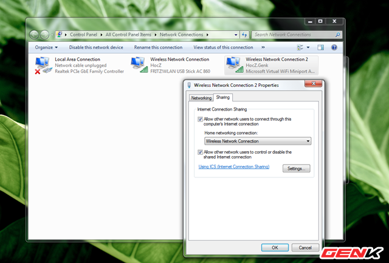Switch to the Networking tab

pyautogui.click(x=201, y=98)
